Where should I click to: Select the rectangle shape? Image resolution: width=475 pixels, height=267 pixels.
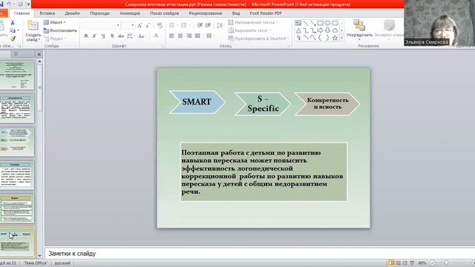pos(320,23)
